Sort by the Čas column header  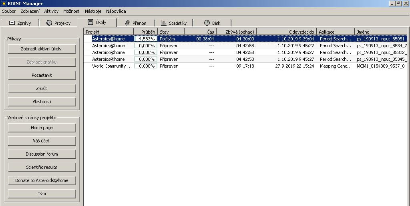pyautogui.click(x=201, y=32)
